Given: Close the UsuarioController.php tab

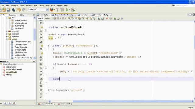Looking at the screenshot, I should [76, 15].
